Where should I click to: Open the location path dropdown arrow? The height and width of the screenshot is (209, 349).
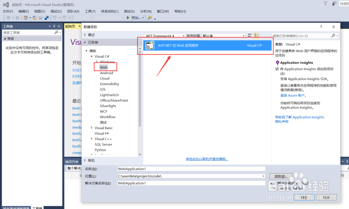point(263,176)
